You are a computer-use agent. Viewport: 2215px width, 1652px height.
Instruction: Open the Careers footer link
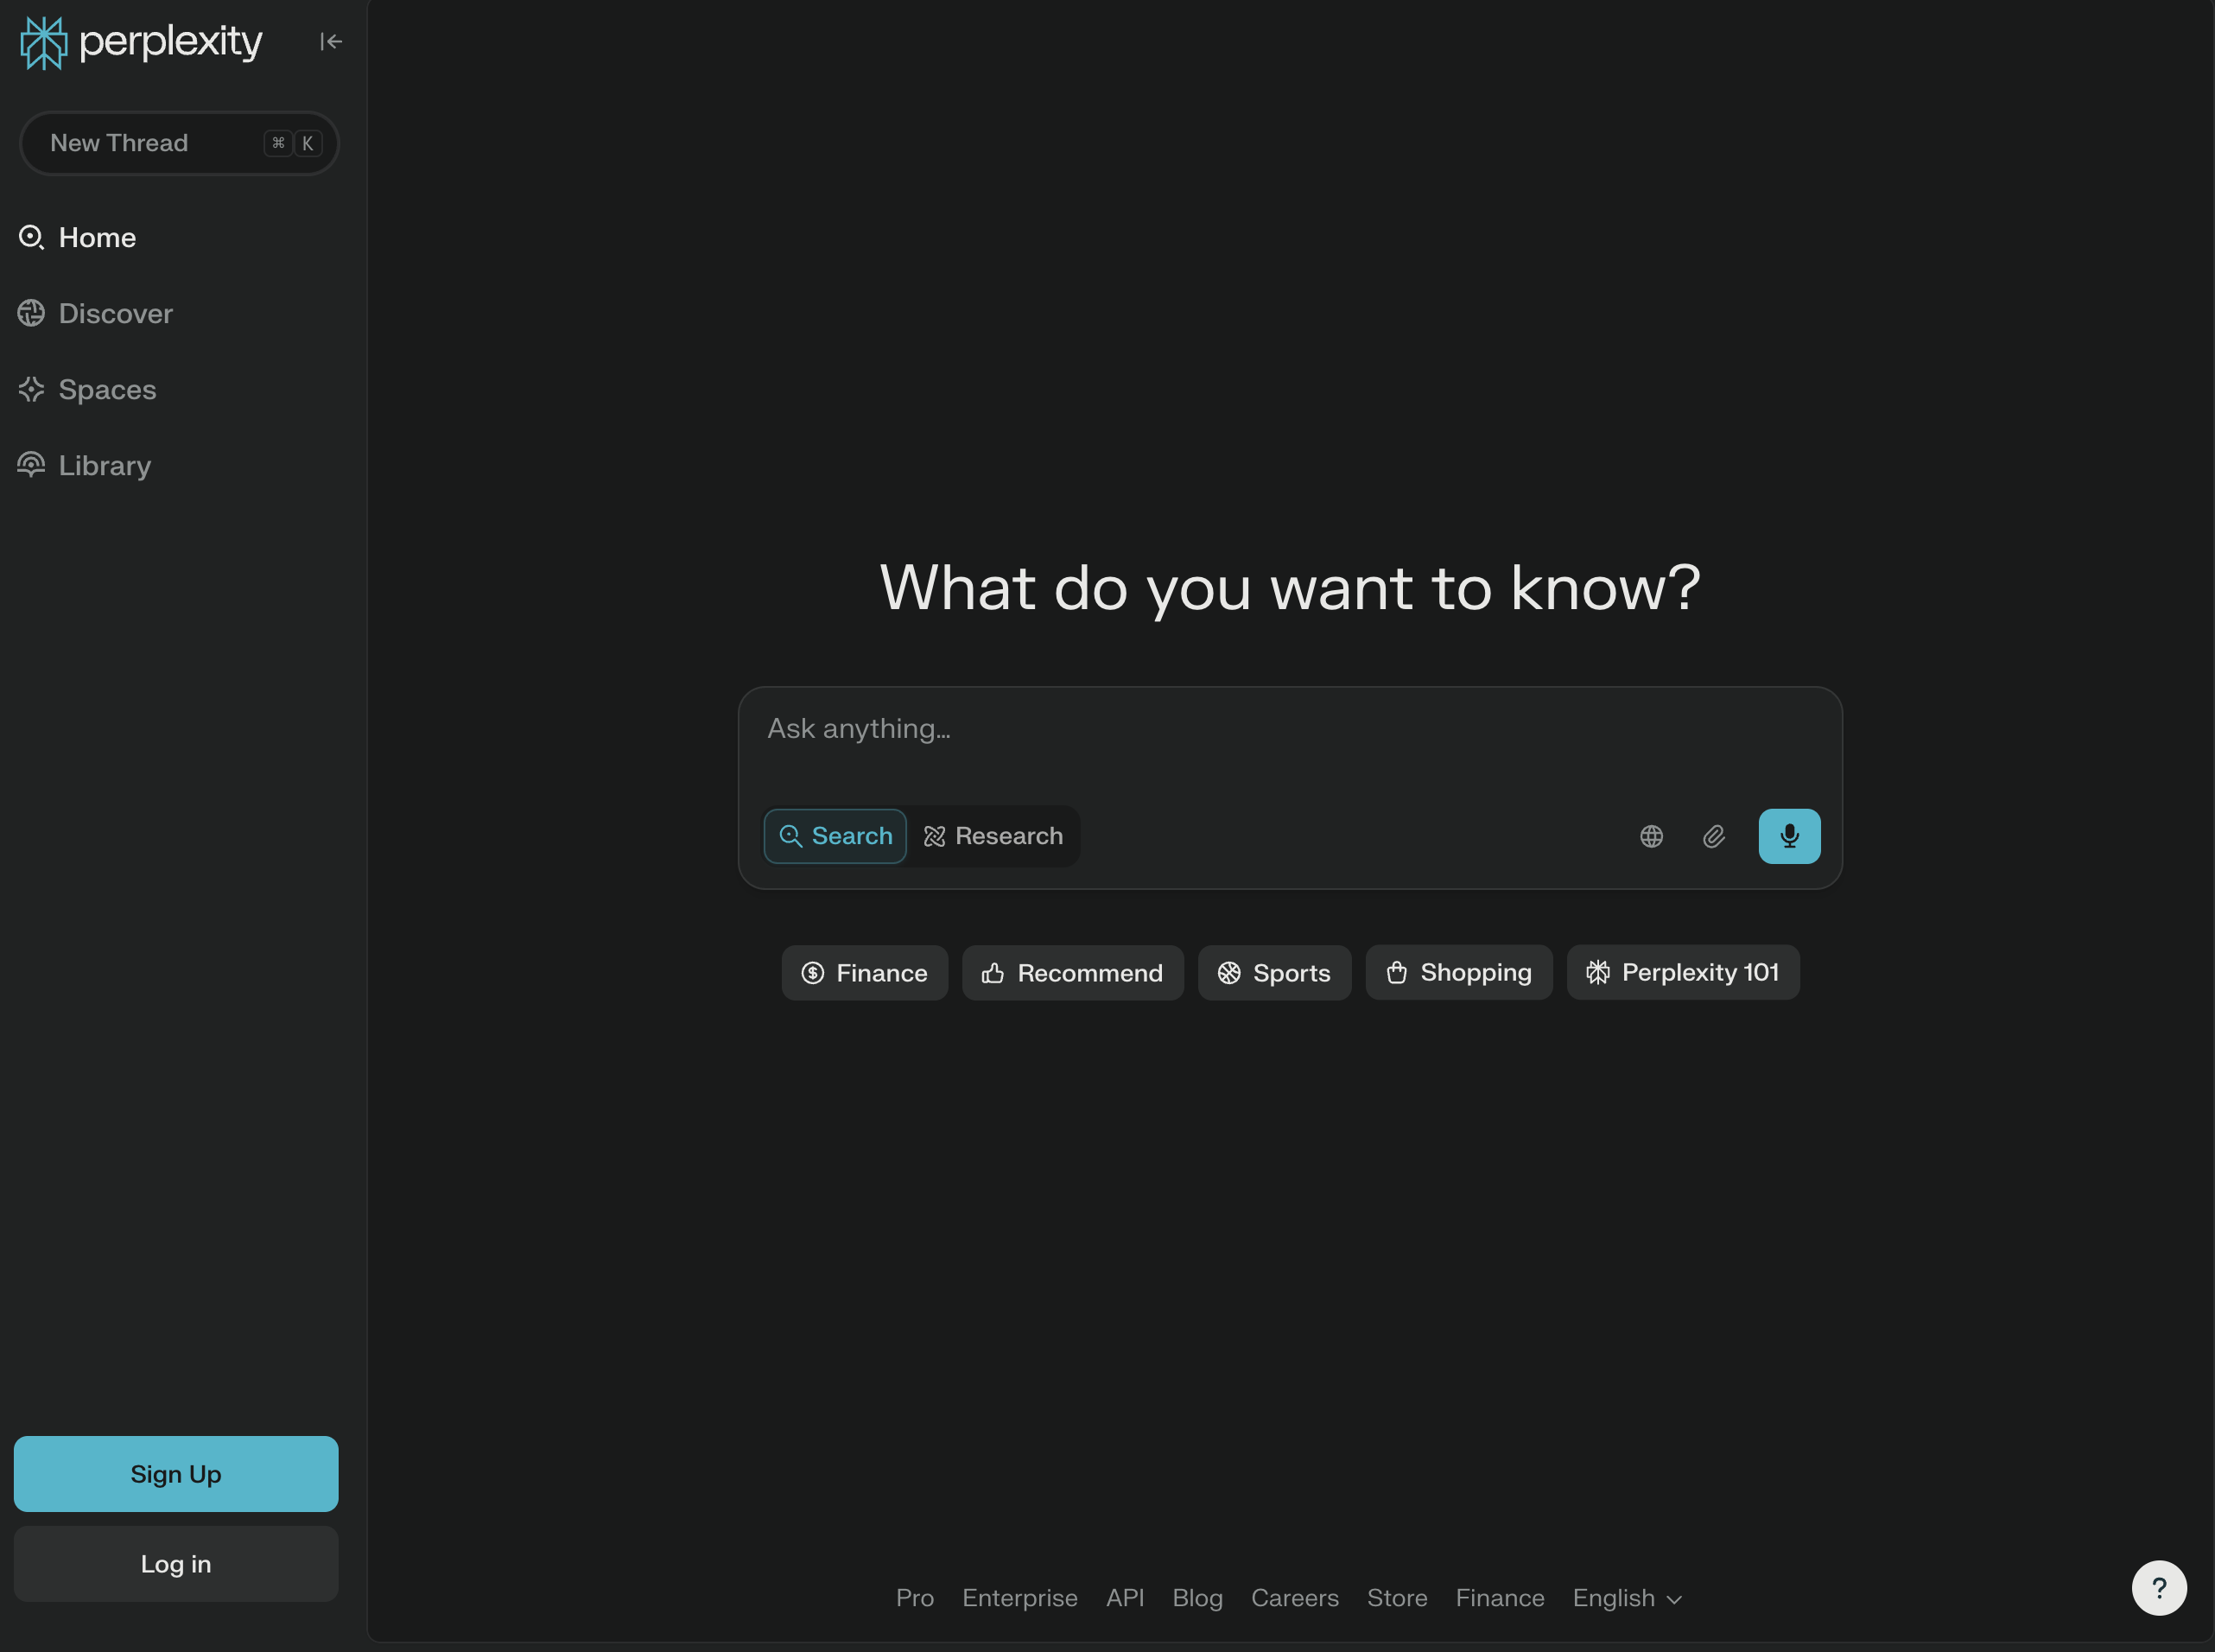[1294, 1598]
